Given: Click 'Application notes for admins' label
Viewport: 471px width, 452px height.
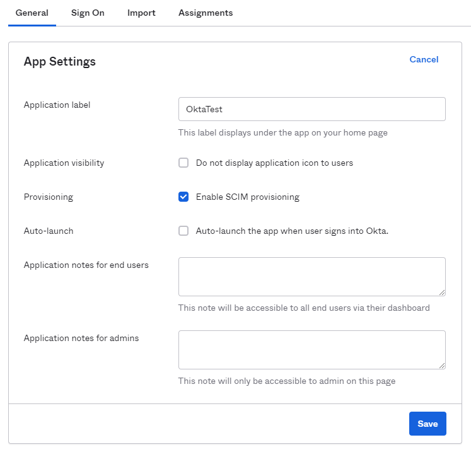Looking at the screenshot, I should click(x=81, y=338).
